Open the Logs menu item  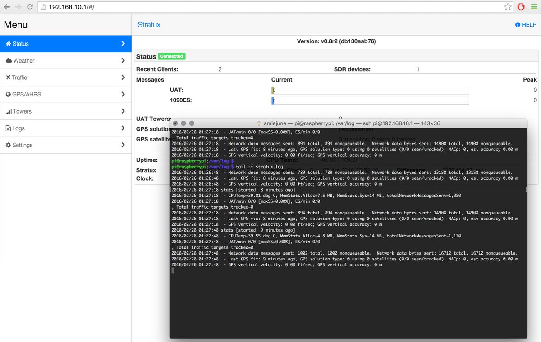[65, 128]
